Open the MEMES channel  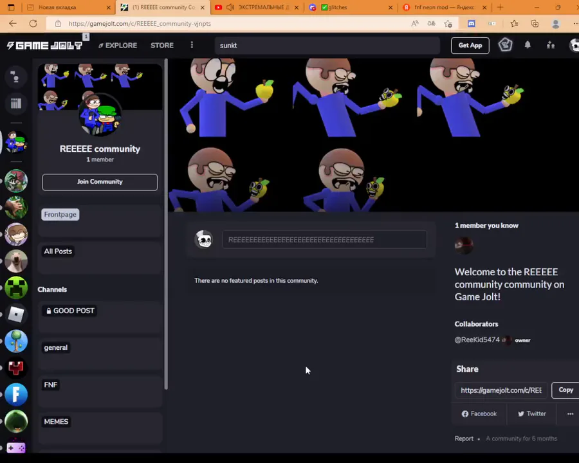click(x=56, y=422)
